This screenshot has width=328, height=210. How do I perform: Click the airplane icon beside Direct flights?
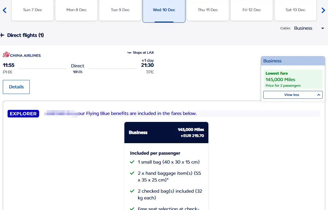click(2, 35)
